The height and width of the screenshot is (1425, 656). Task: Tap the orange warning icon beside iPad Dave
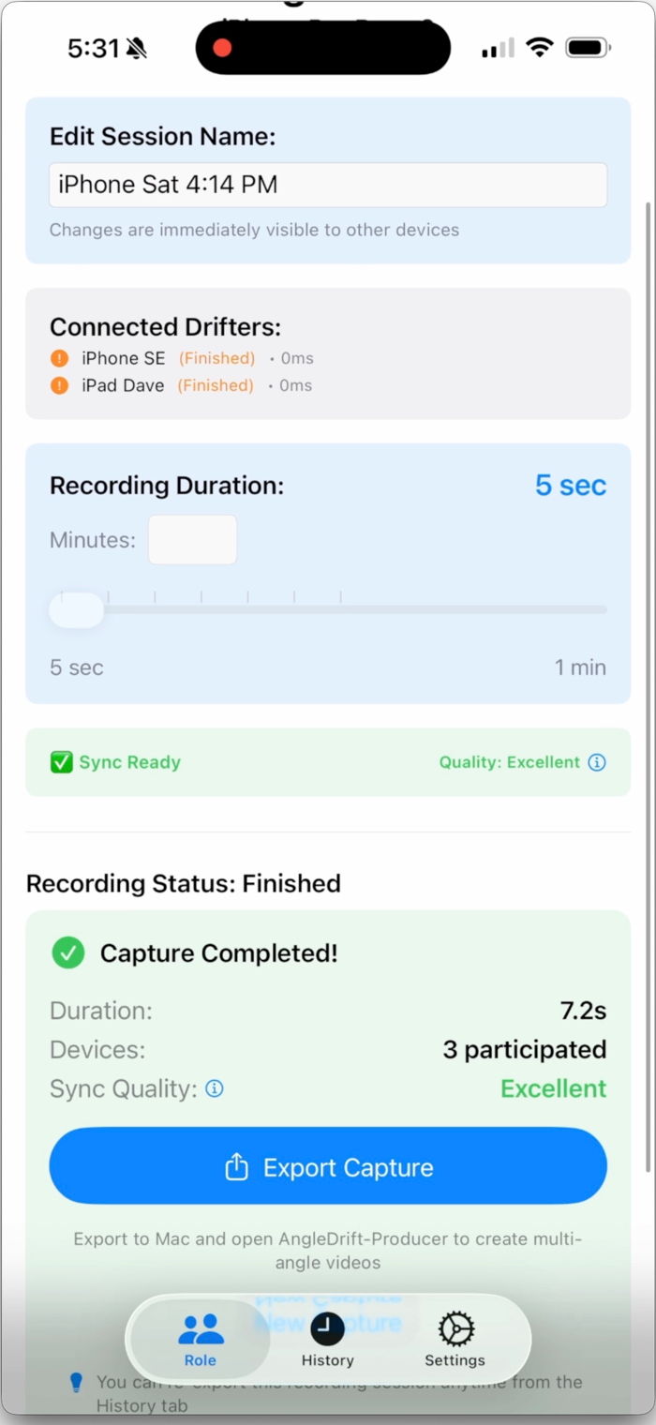coord(59,385)
